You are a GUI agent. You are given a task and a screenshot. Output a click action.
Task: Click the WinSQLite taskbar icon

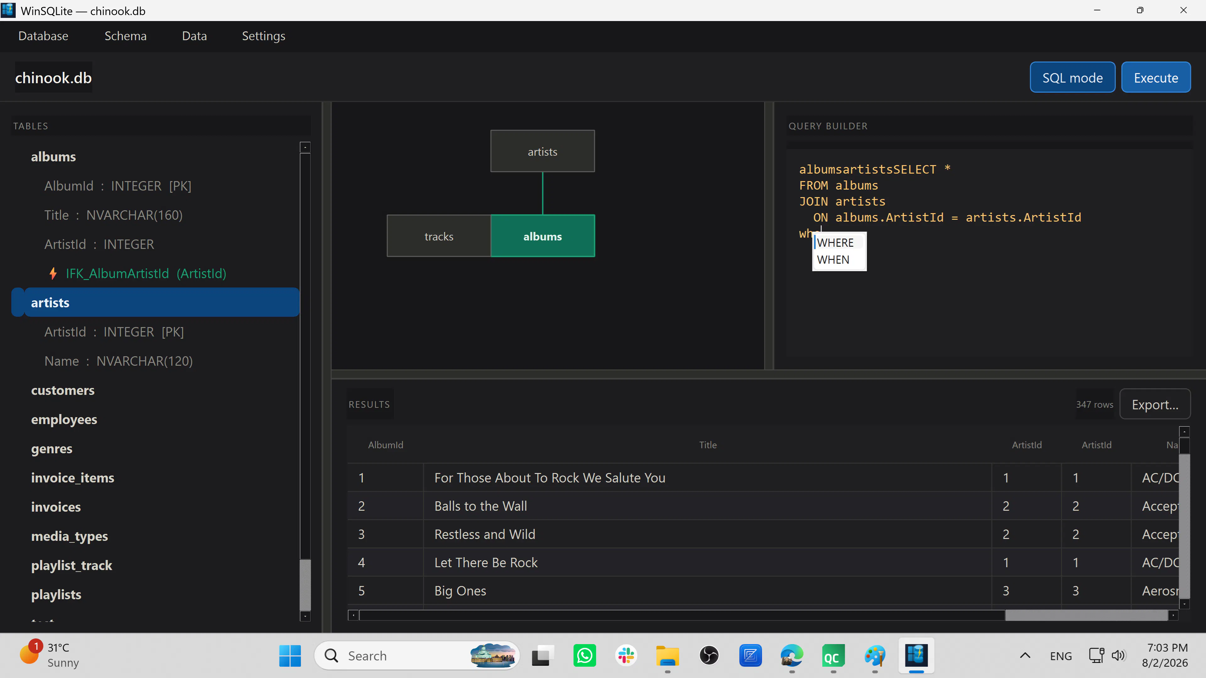[x=916, y=655]
